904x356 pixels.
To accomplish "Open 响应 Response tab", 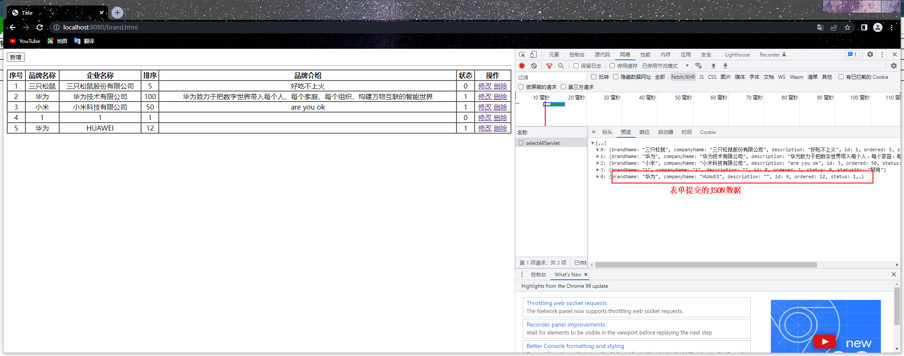I will (x=644, y=132).
